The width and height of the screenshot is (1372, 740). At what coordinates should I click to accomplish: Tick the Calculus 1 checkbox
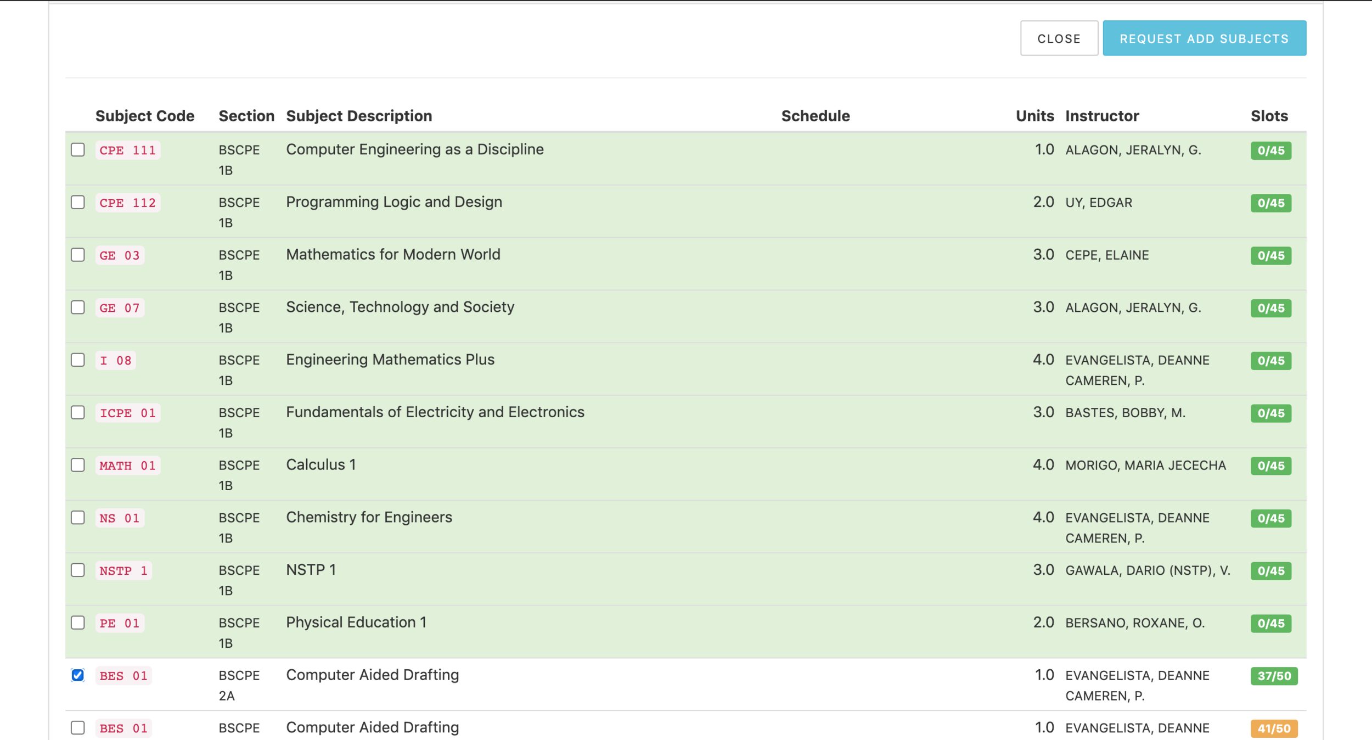(x=78, y=465)
